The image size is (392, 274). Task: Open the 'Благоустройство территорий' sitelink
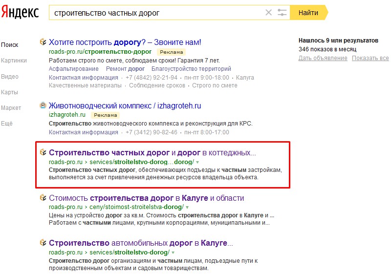point(191,69)
